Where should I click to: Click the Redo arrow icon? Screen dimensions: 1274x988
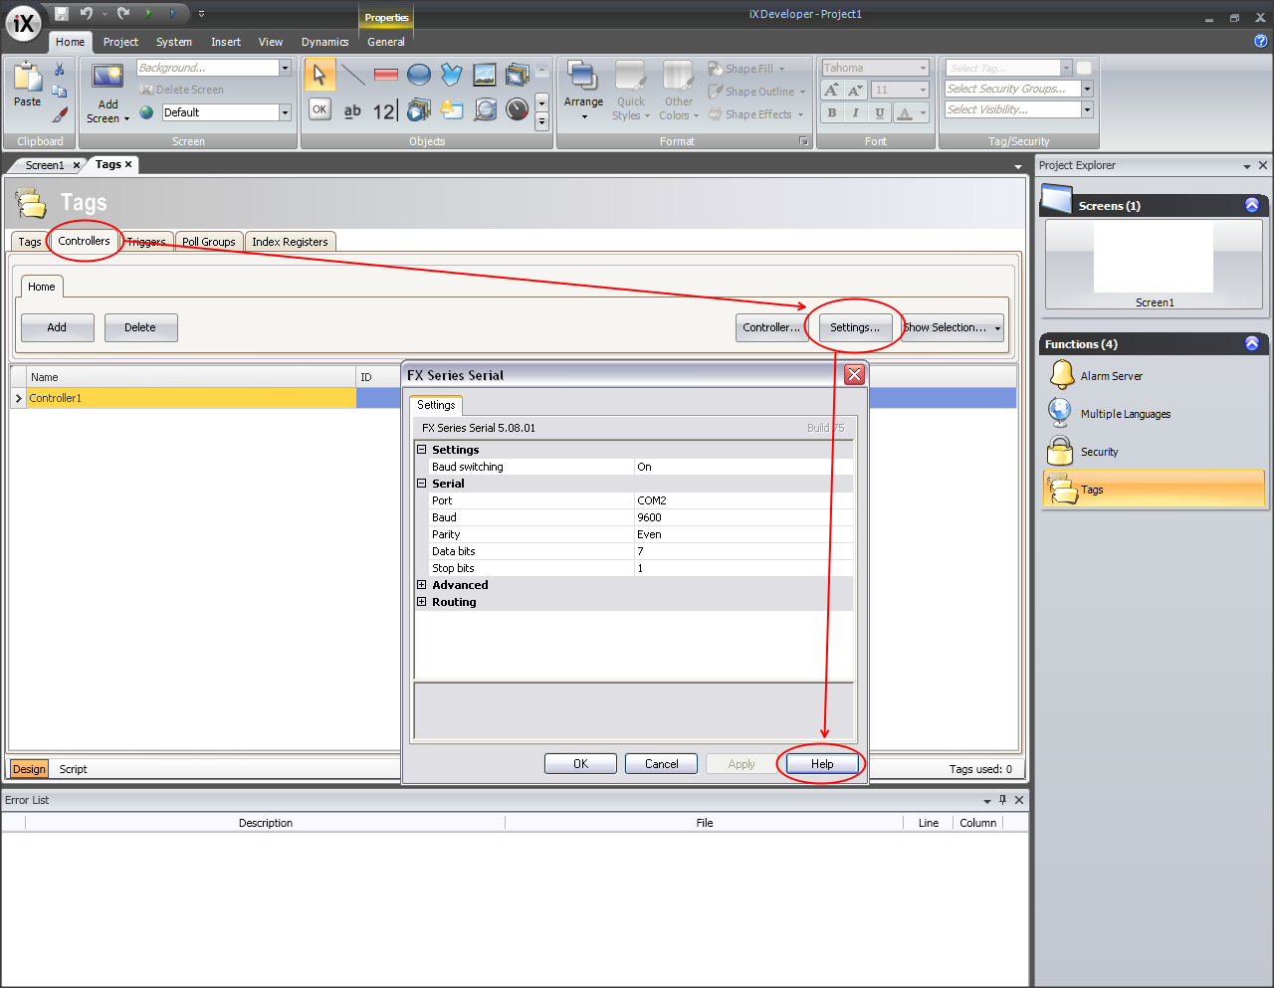pos(123,13)
